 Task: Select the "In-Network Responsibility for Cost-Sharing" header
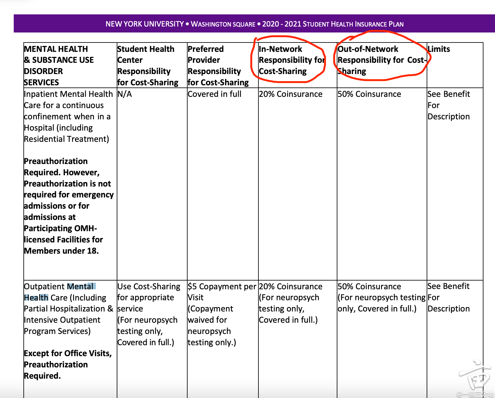click(292, 60)
